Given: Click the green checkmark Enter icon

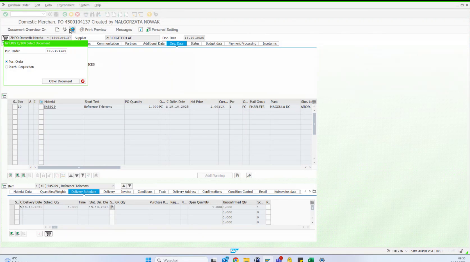Looking at the screenshot, I should (5, 14).
